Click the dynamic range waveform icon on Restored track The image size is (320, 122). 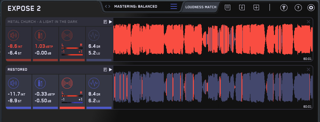pos(94,83)
